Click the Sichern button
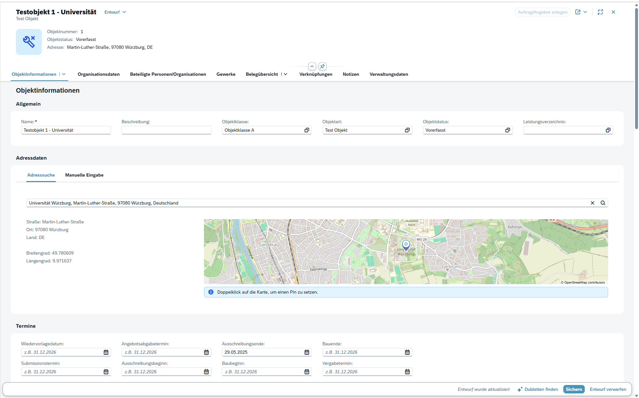The height and width of the screenshot is (398, 639). click(574, 389)
